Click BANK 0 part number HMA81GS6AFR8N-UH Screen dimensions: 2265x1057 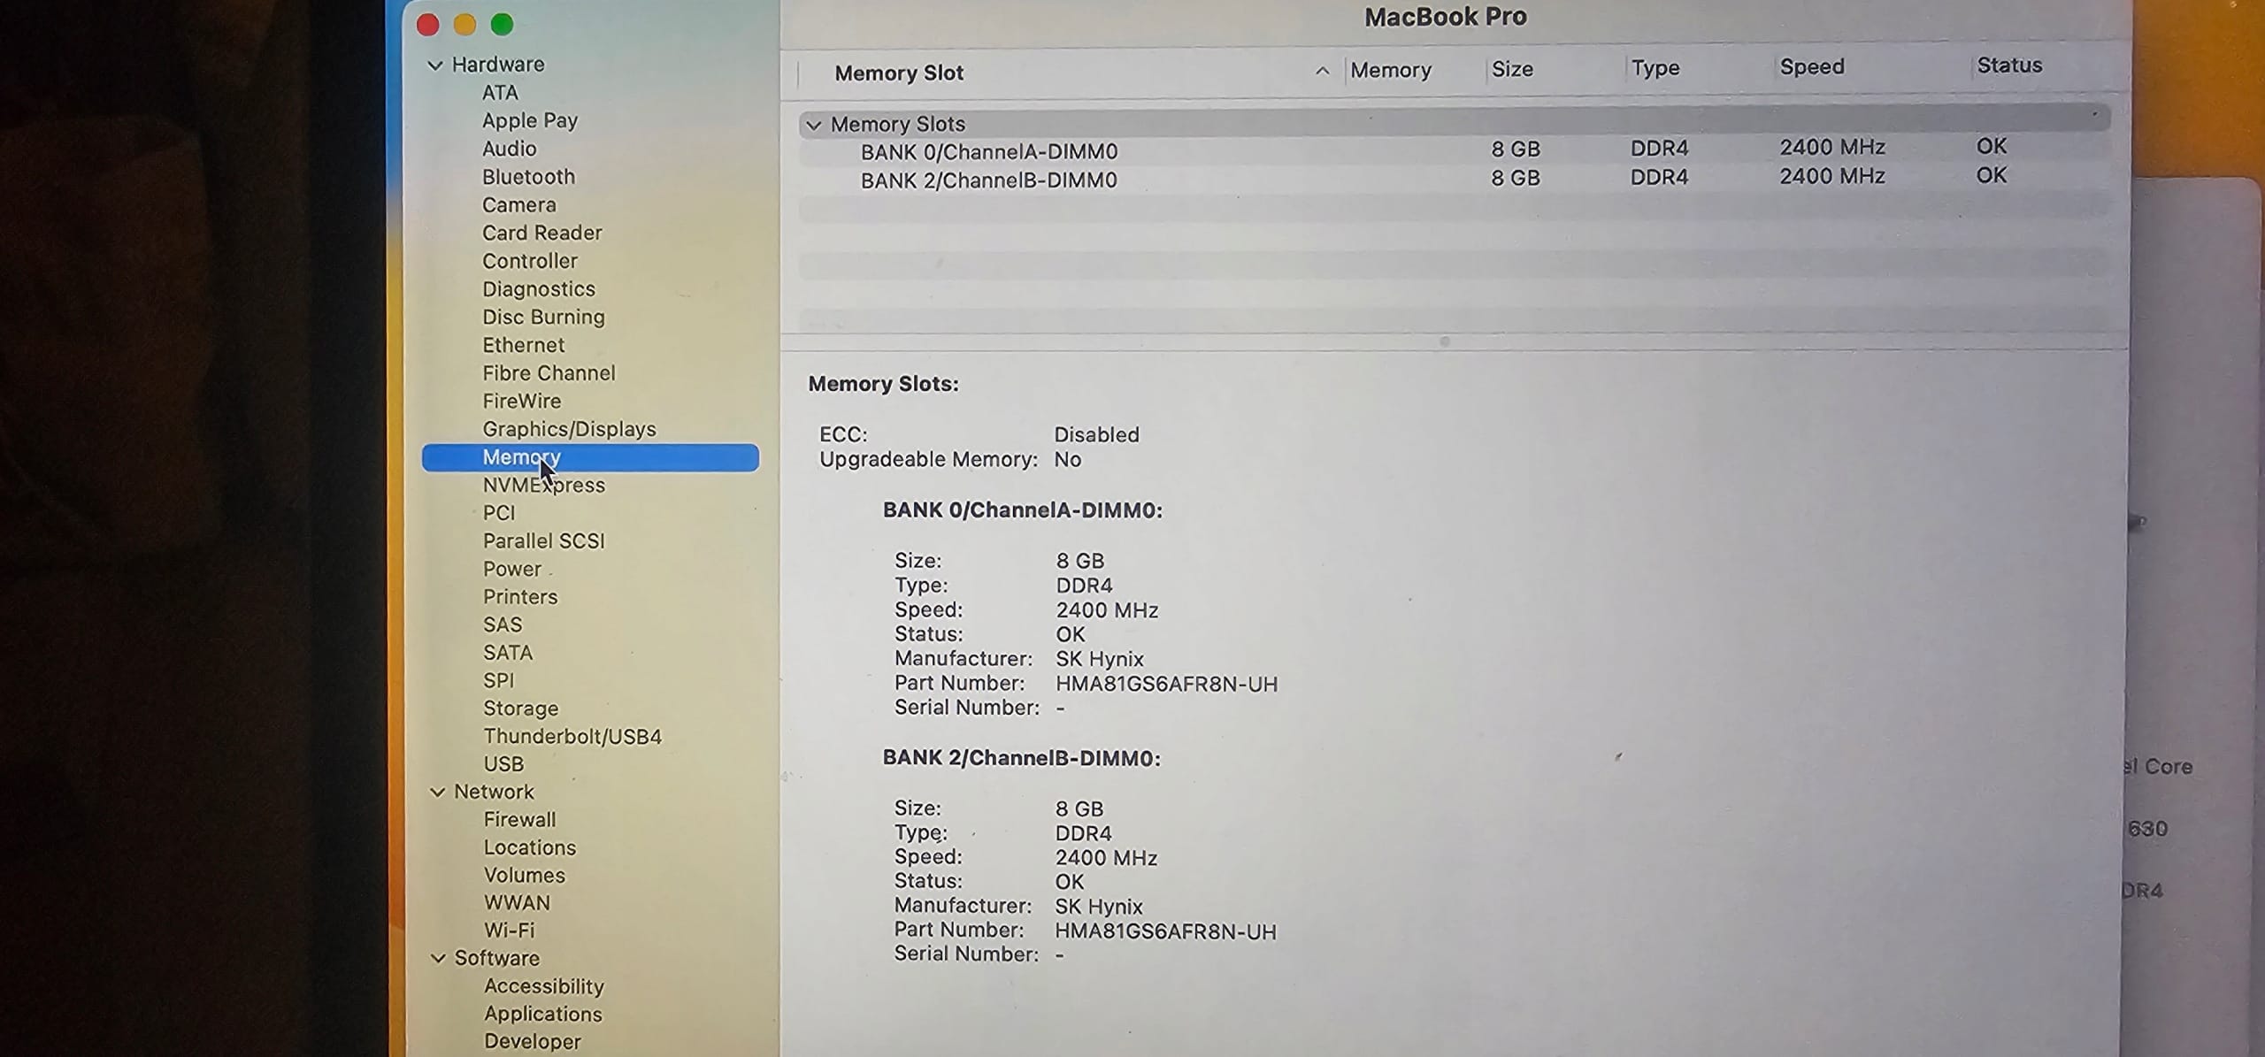(x=1166, y=685)
